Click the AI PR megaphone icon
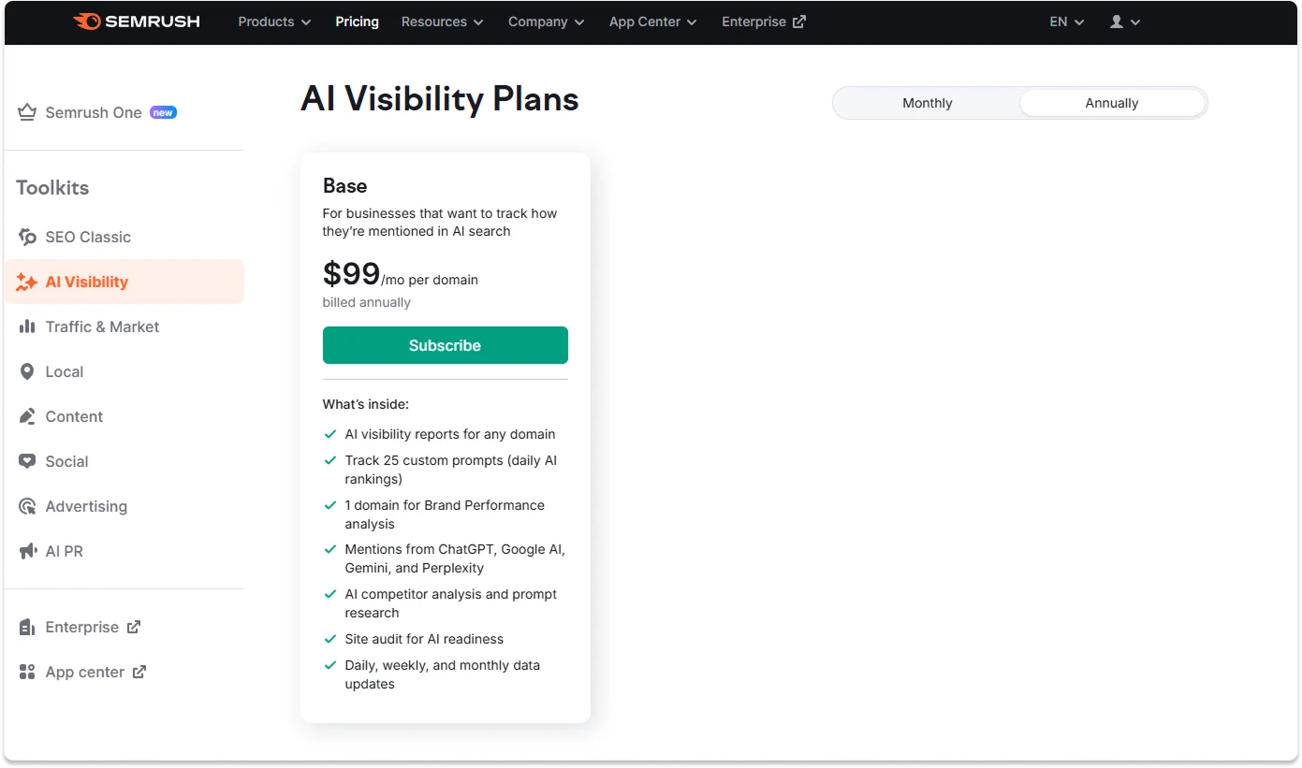 click(27, 551)
